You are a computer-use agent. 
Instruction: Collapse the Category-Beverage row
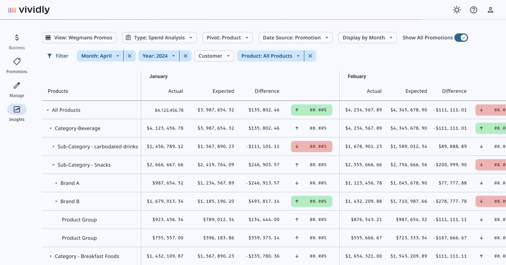(x=51, y=129)
